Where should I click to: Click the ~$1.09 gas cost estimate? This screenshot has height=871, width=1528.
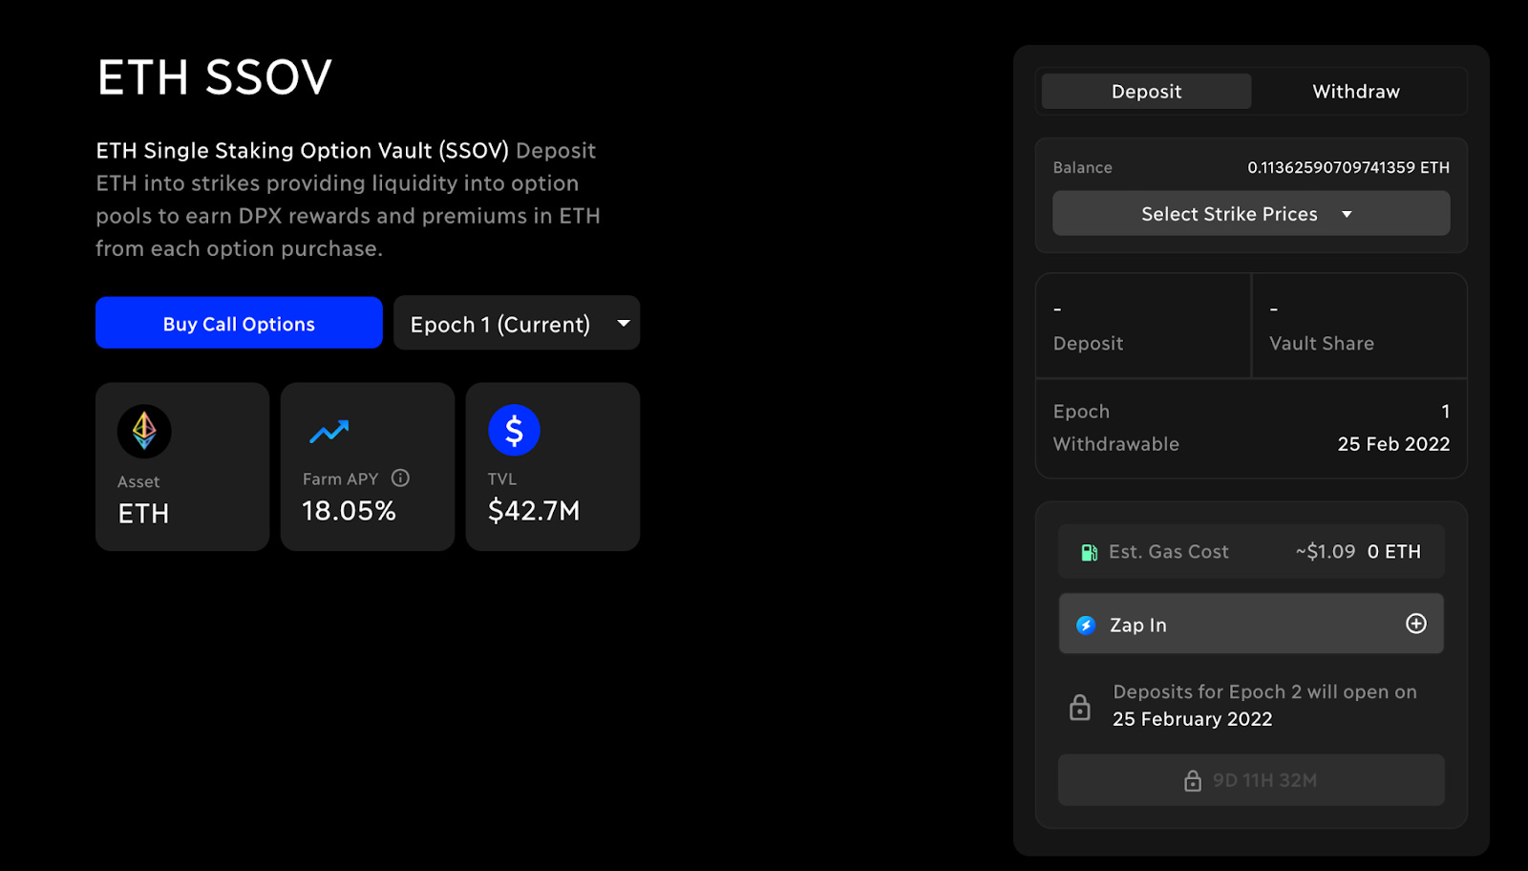click(x=1326, y=552)
